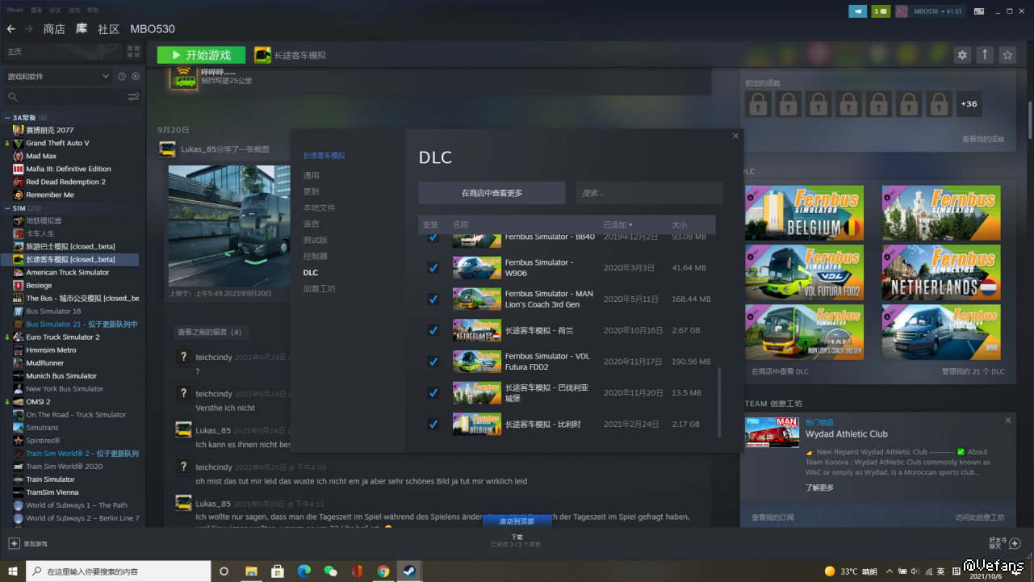The width and height of the screenshot is (1034, 582).
Task: Select 控制器 in properties sidebar
Action: click(316, 256)
